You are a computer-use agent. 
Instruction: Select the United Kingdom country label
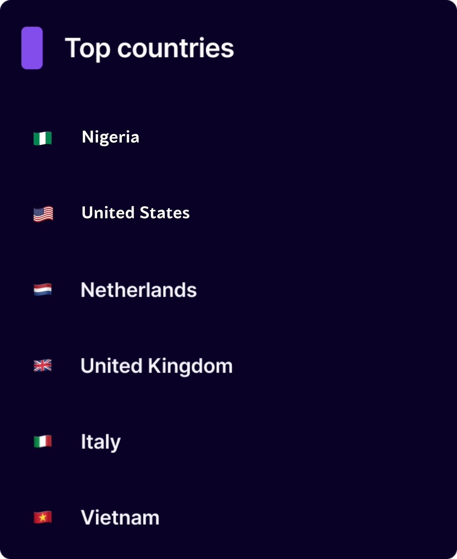click(x=157, y=366)
